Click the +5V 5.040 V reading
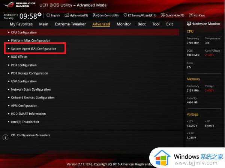This screenshot has height=168, width=225. coord(210,126)
